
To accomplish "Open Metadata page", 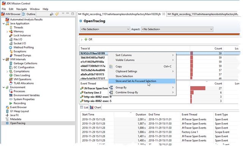I will (x=16, y=119).
